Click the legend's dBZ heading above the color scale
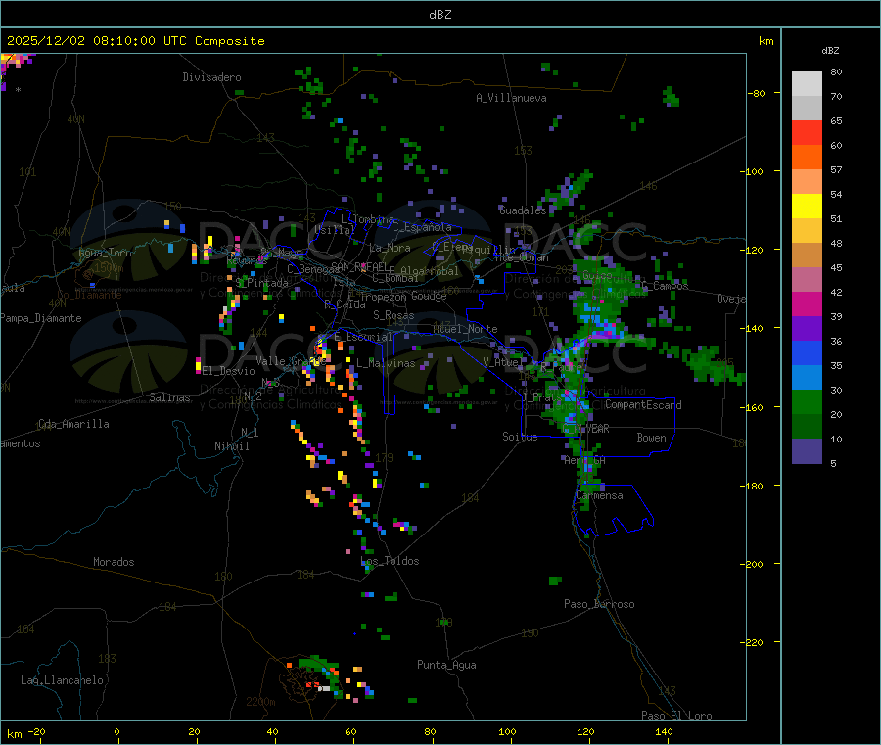 830,49
